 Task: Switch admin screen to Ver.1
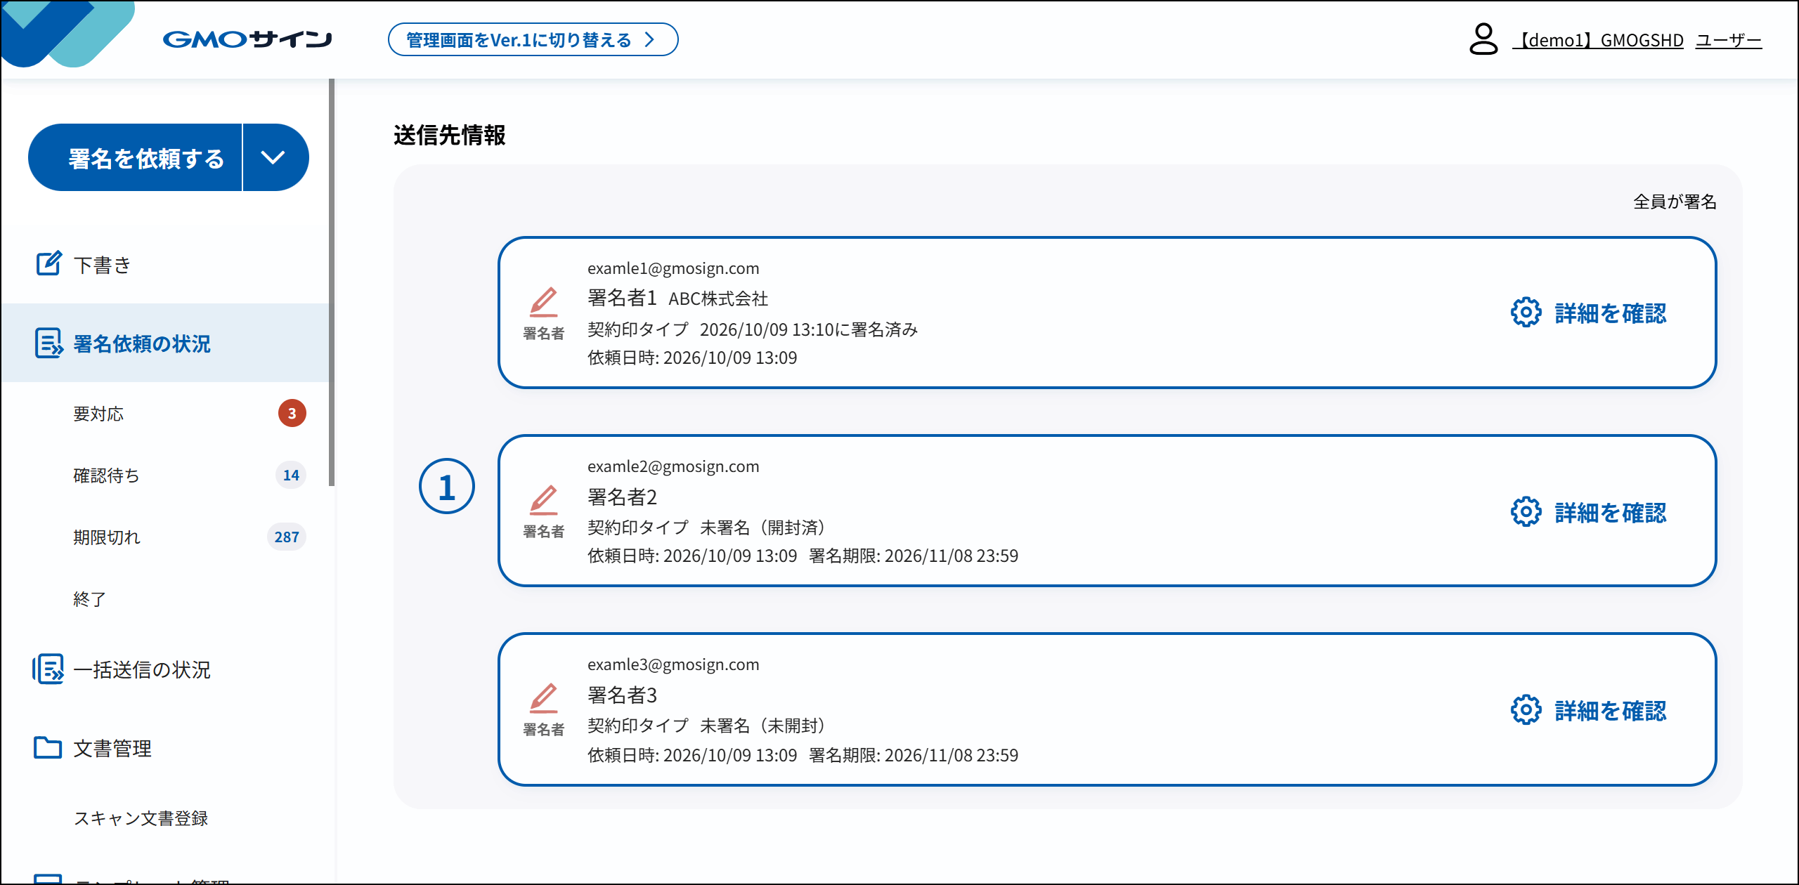[533, 39]
